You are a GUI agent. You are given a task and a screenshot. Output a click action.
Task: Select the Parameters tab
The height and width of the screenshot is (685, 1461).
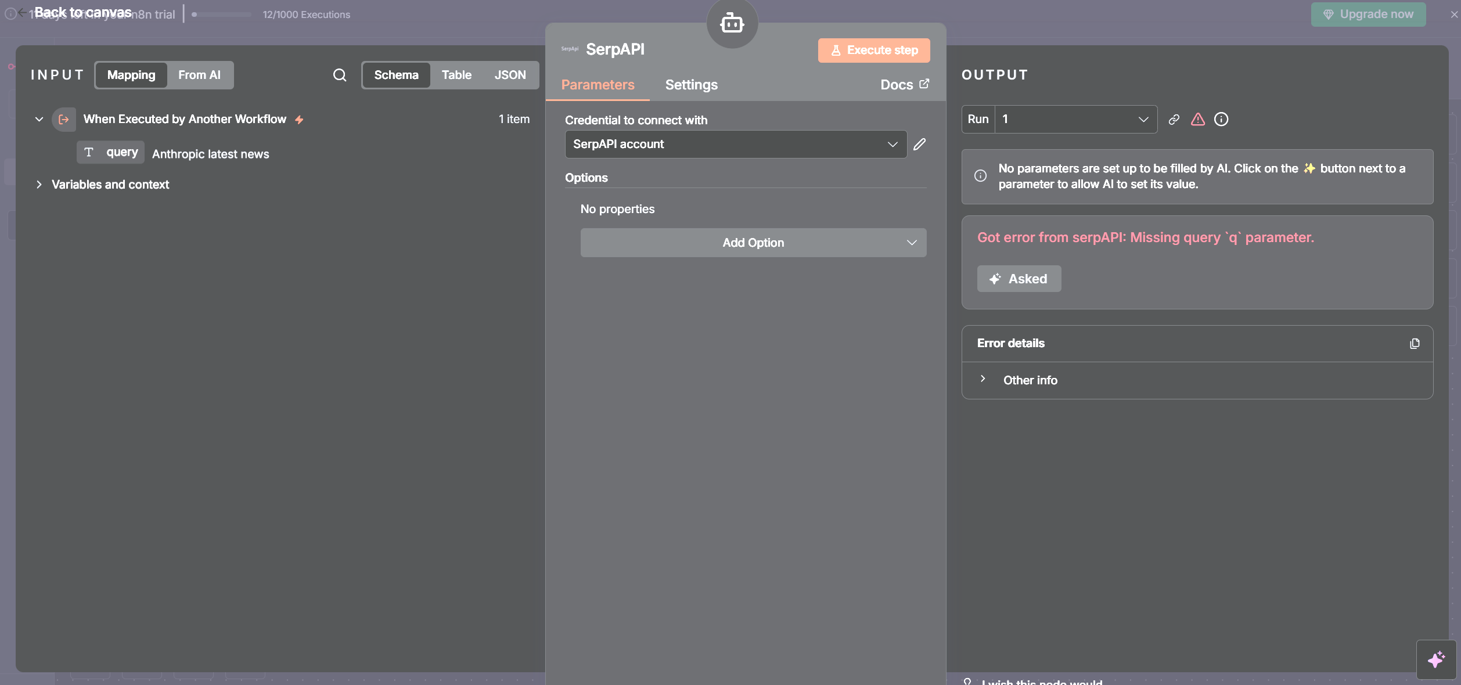coord(598,85)
